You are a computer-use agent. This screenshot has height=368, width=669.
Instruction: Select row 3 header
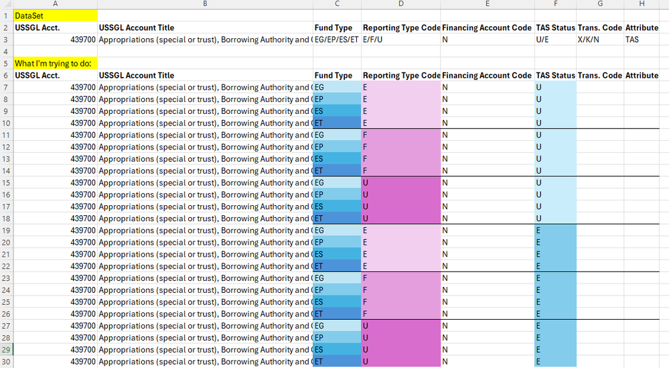click(7, 40)
